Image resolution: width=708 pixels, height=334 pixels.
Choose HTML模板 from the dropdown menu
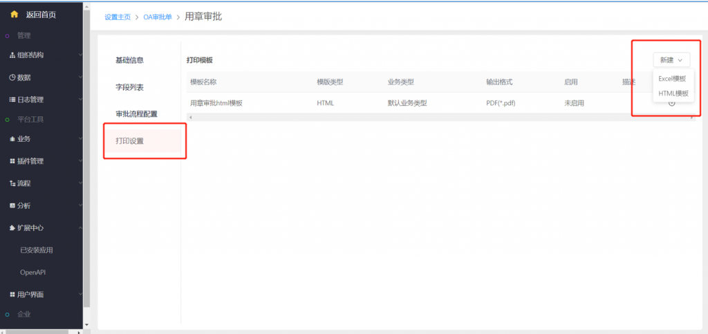673,93
